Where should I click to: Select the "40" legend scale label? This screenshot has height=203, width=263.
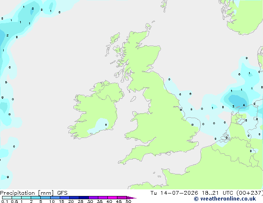point(109,201)
